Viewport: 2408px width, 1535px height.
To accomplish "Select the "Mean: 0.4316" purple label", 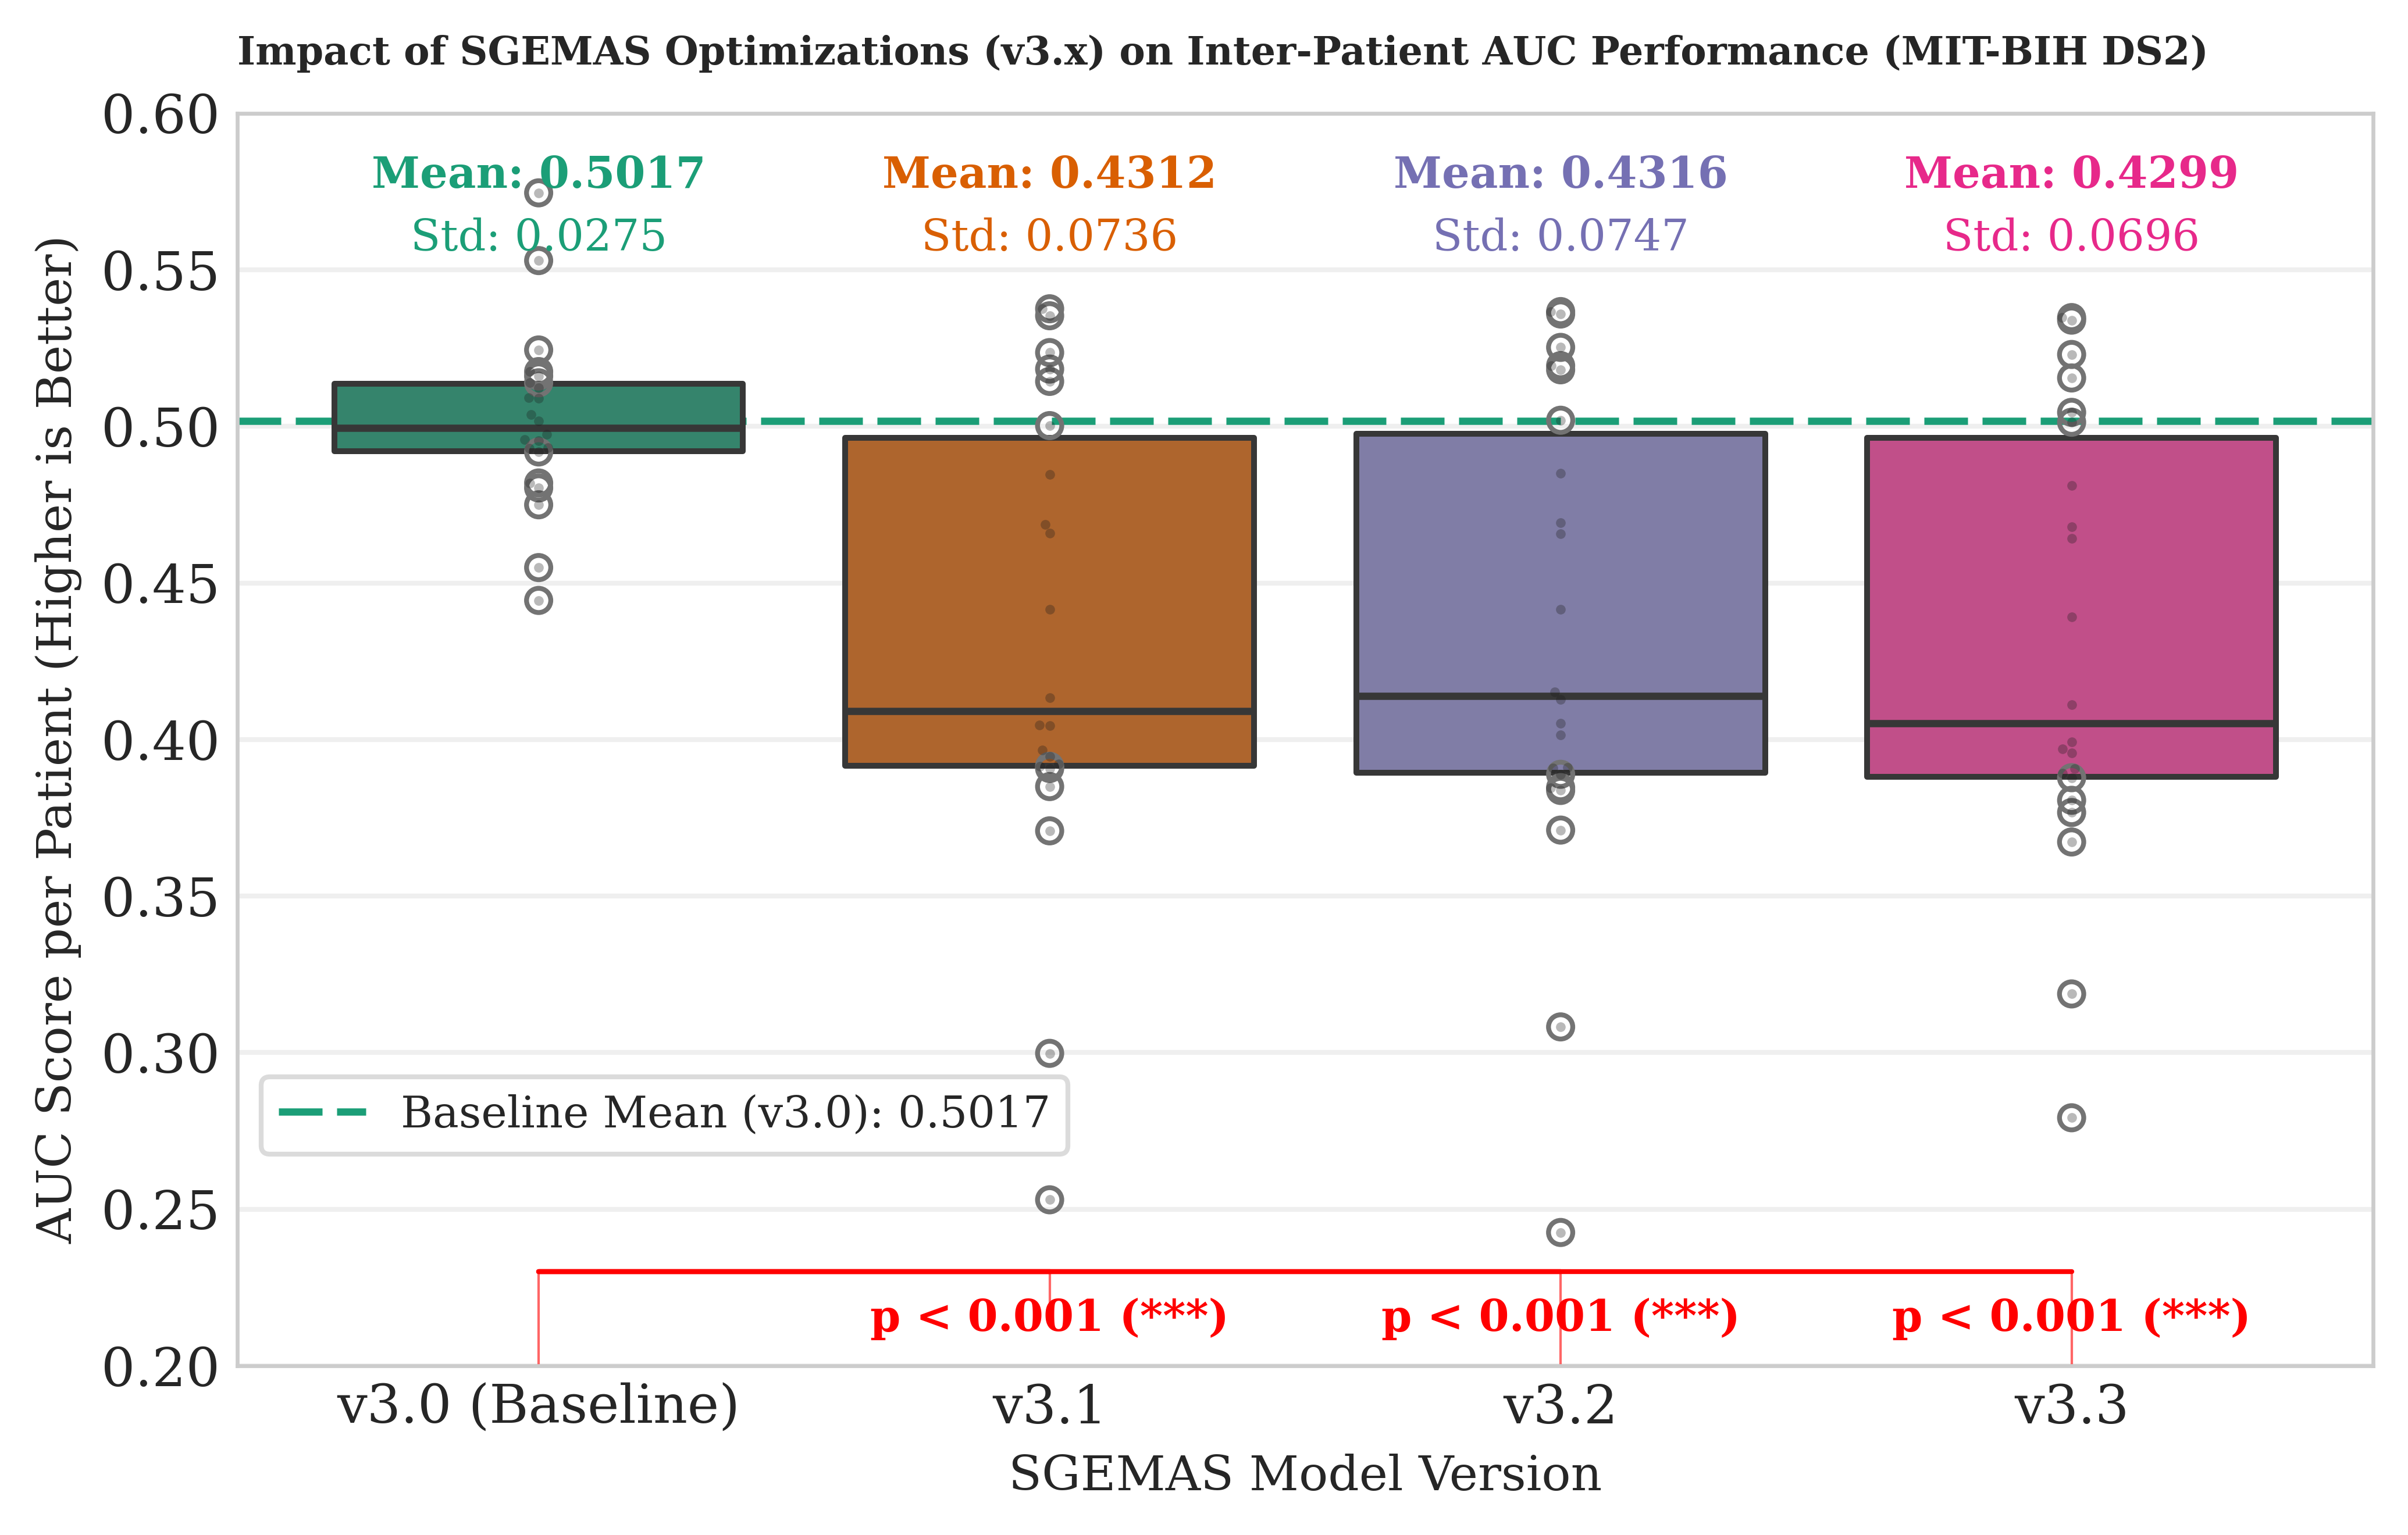I will [x=1560, y=173].
